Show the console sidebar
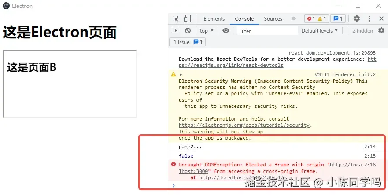 pos(175,31)
